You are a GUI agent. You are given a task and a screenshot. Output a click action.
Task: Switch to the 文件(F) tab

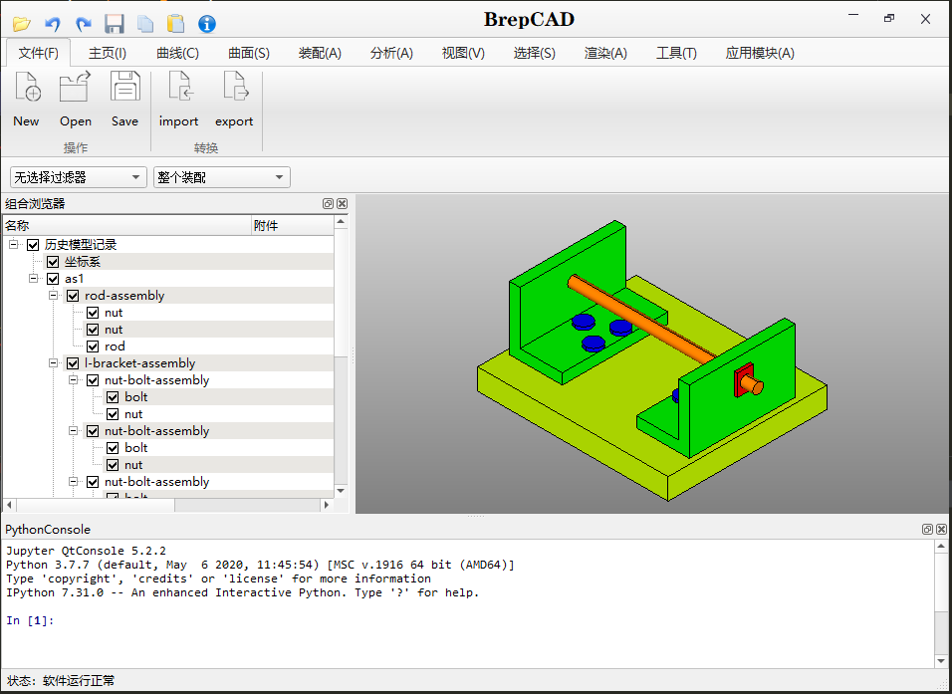tap(38, 53)
